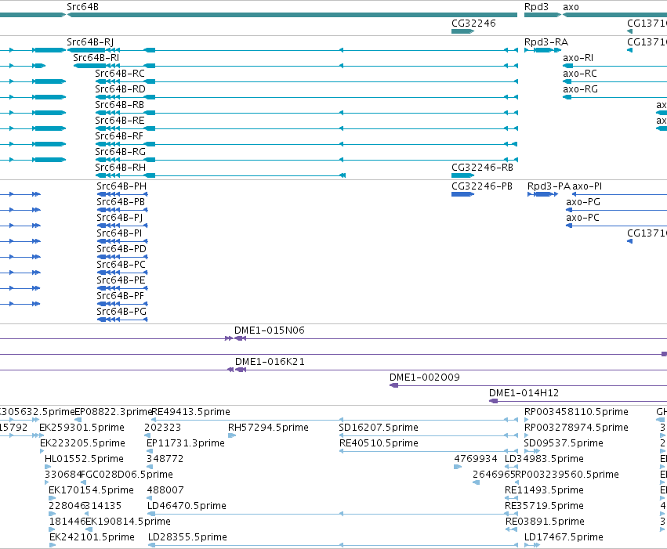The height and width of the screenshot is (549, 667).
Task: Select transcript Src64B-RE
Action: [306, 128]
